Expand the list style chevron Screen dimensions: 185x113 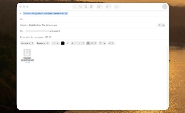point(104,43)
